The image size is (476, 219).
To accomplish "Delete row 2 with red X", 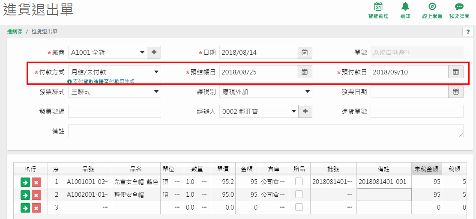I will point(36,195).
